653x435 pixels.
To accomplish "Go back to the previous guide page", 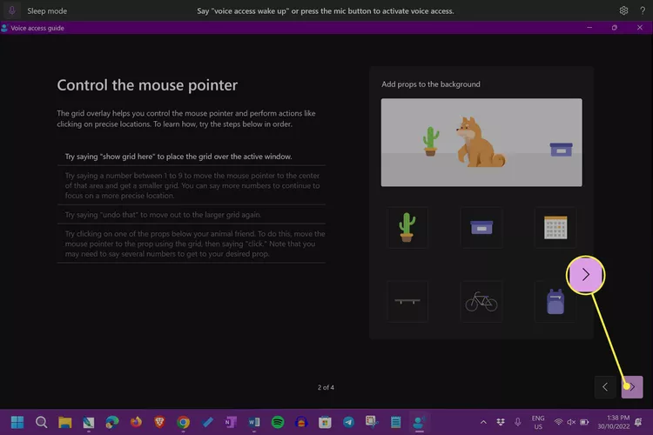I will pos(605,387).
